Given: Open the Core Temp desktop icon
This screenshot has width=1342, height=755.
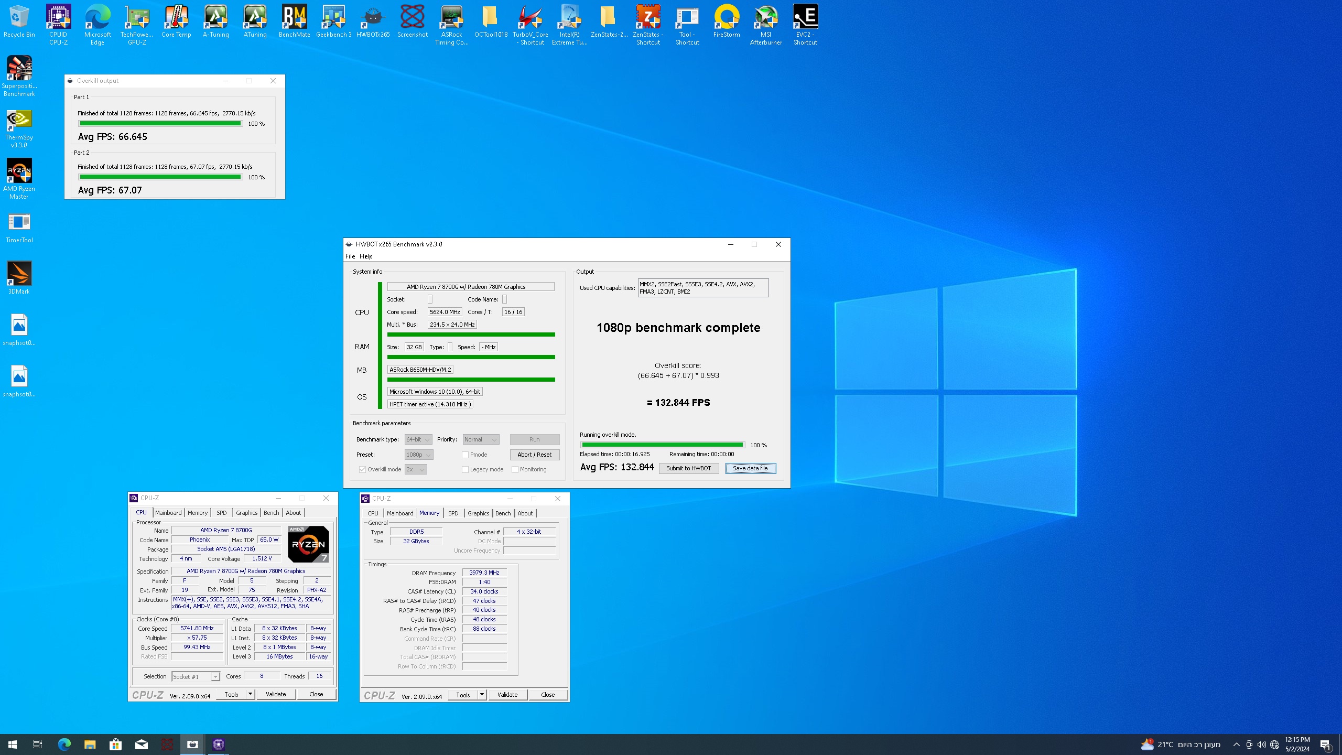Looking at the screenshot, I should (x=176, y=21).
